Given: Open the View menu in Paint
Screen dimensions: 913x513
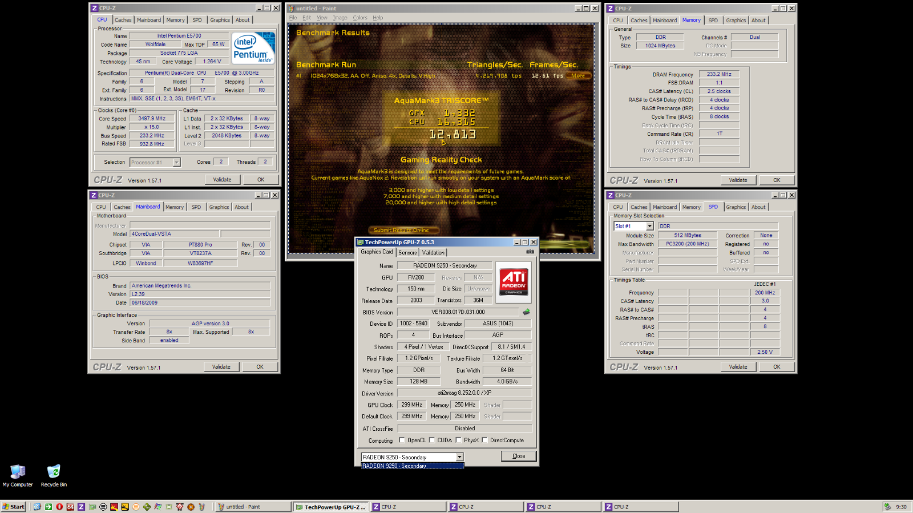Looking at the screenshot, I should pyautogui.click(x=322, y=18).
